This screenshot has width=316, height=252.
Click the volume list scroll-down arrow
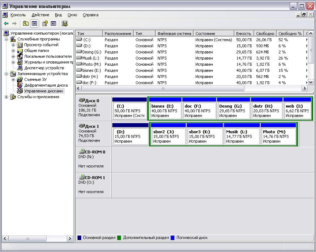tap(311, 82)
